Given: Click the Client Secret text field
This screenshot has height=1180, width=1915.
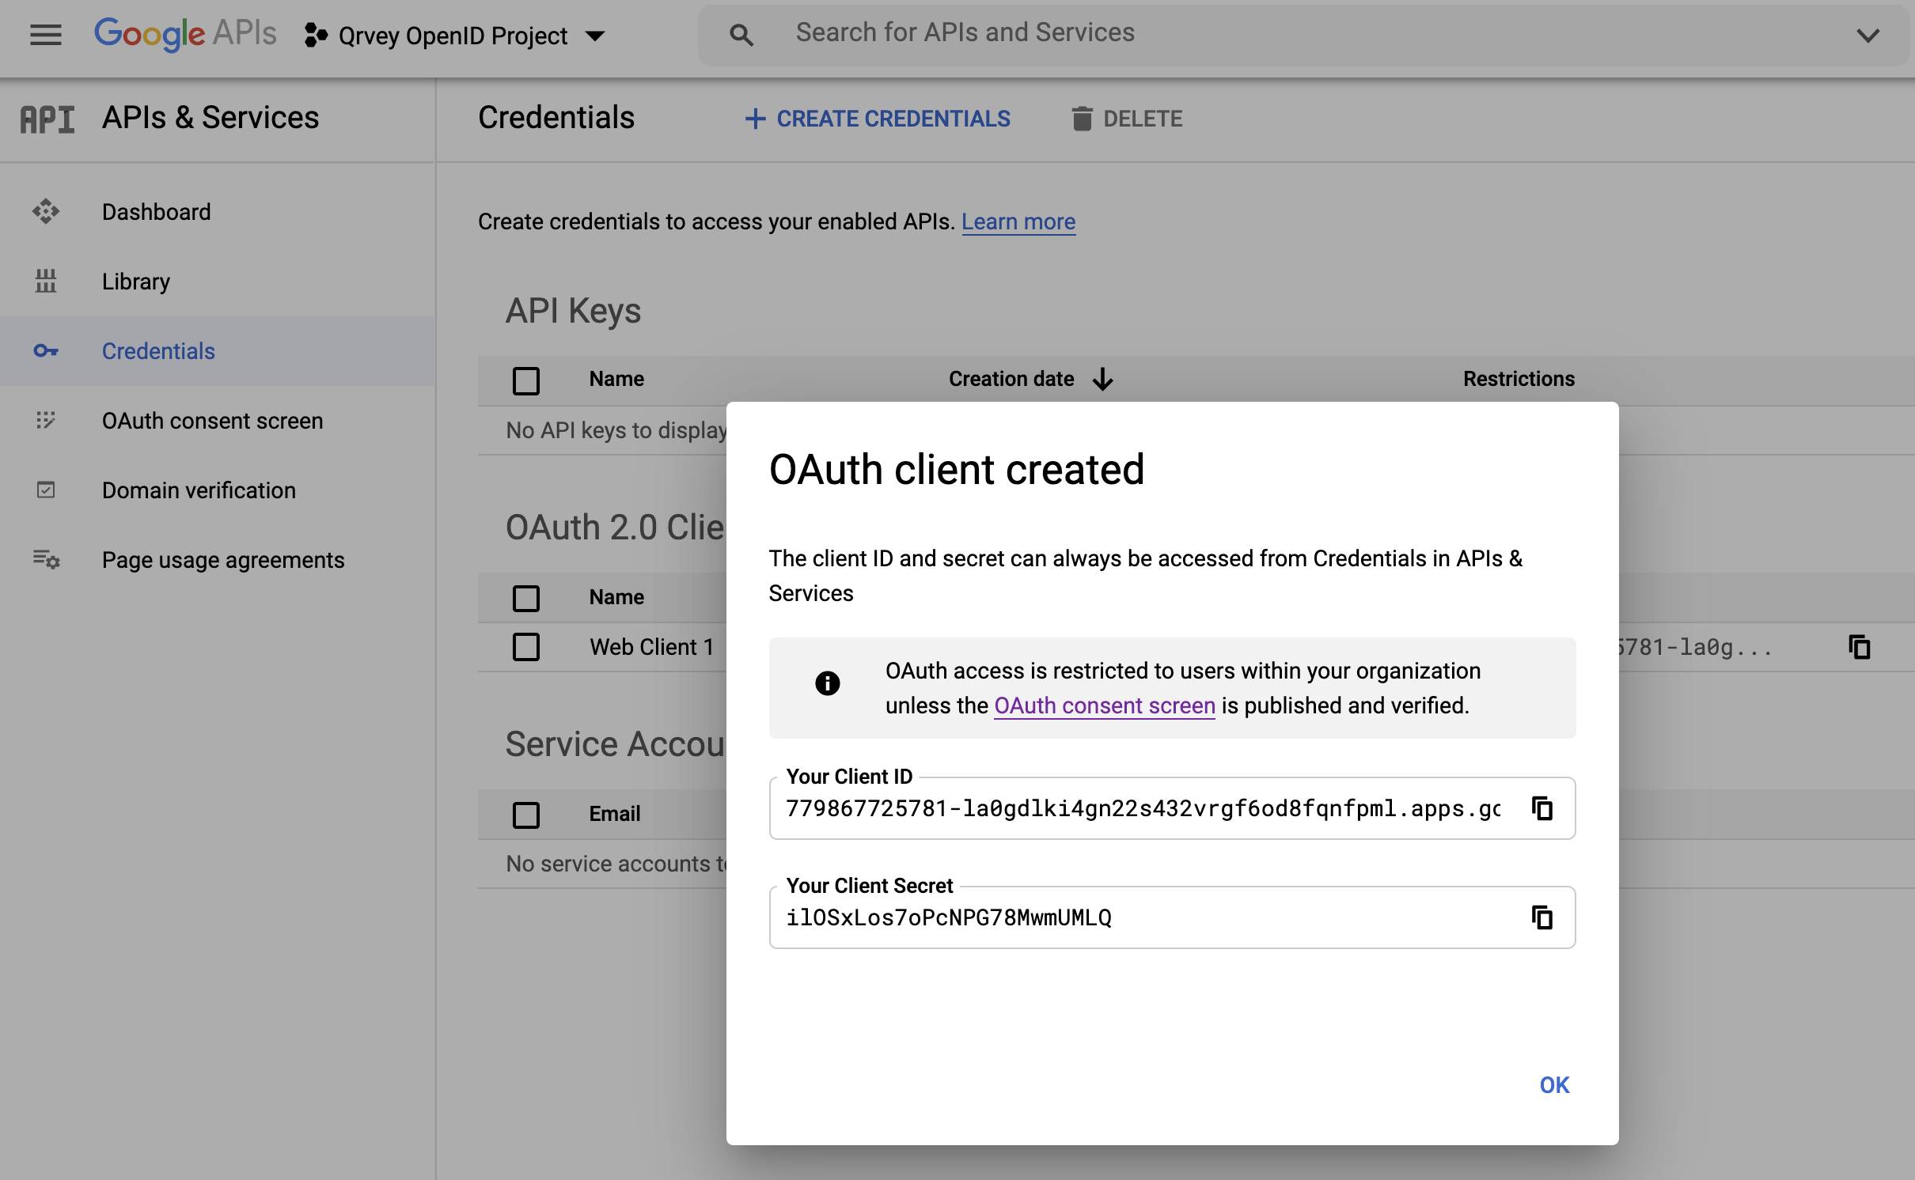Looking at the screenshot, I should pos(1140,917).
